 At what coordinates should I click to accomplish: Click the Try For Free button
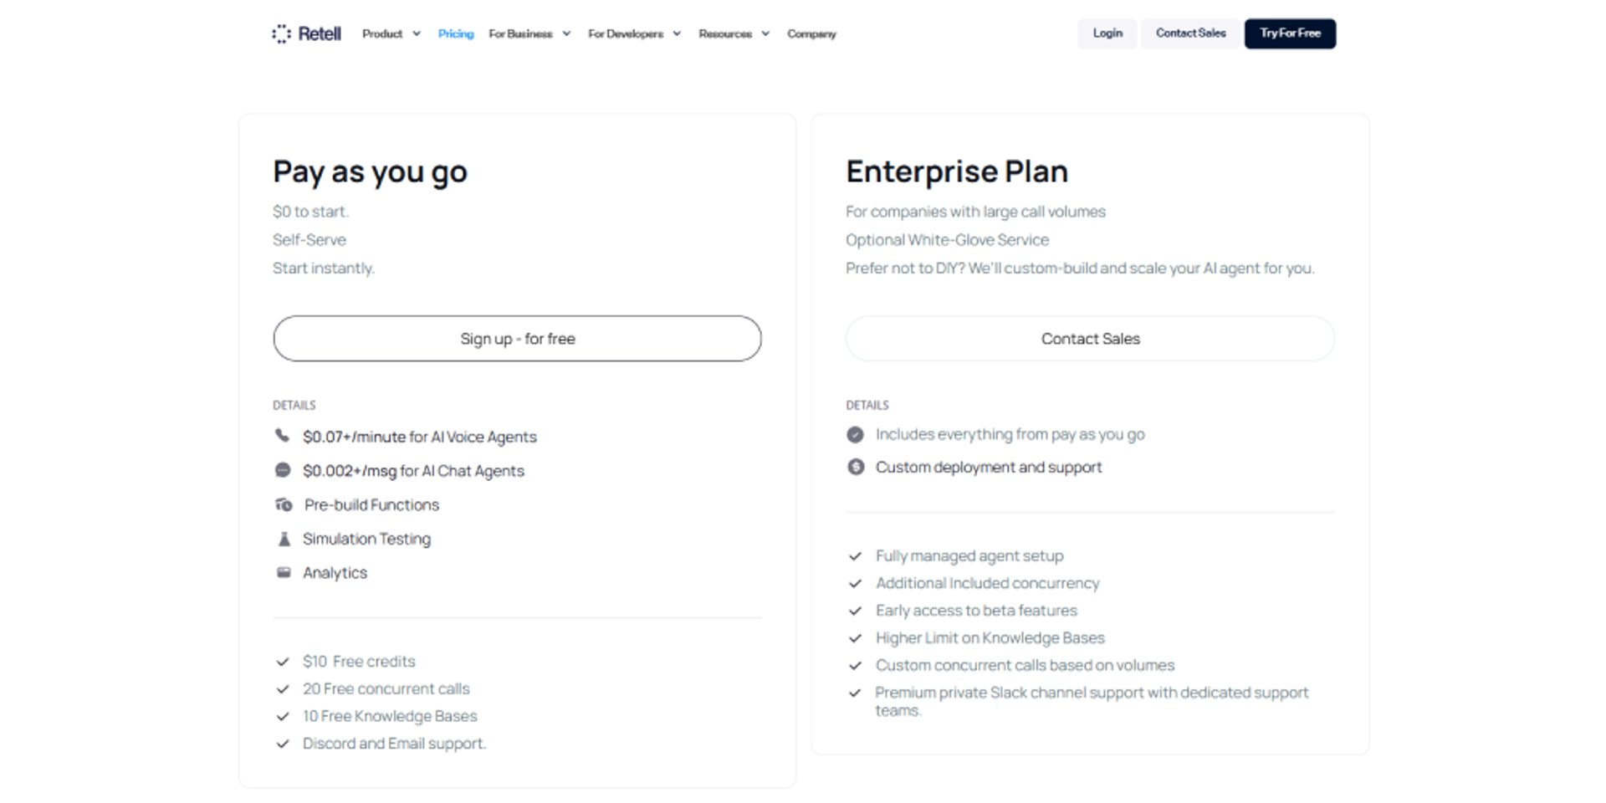coord(1290,33)
